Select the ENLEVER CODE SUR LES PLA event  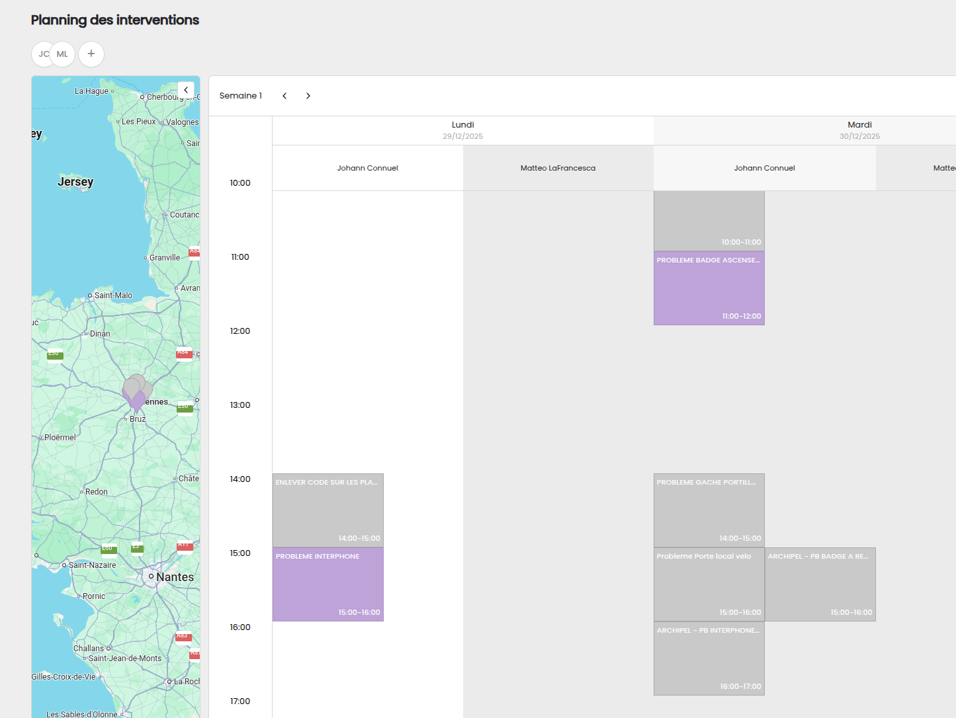[327, 510]
